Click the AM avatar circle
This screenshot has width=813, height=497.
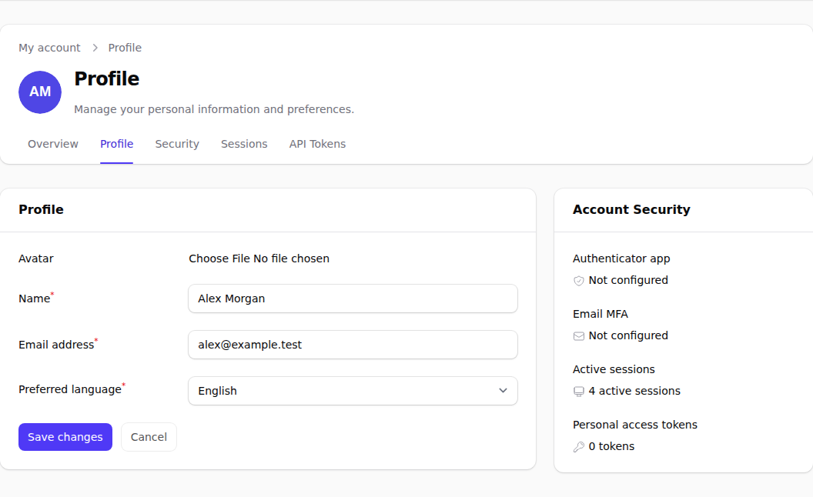[40, 92]
